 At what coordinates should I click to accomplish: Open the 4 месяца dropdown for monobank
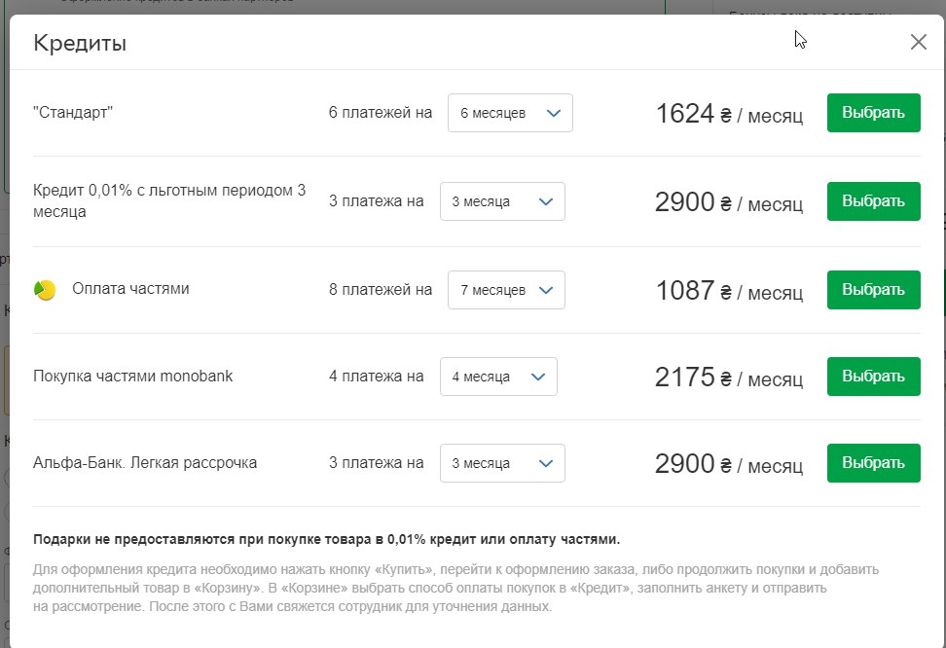pyautogui.click(x=498, y=377)
